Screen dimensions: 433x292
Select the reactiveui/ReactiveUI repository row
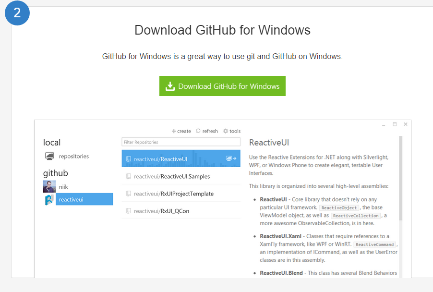point(181,158)
